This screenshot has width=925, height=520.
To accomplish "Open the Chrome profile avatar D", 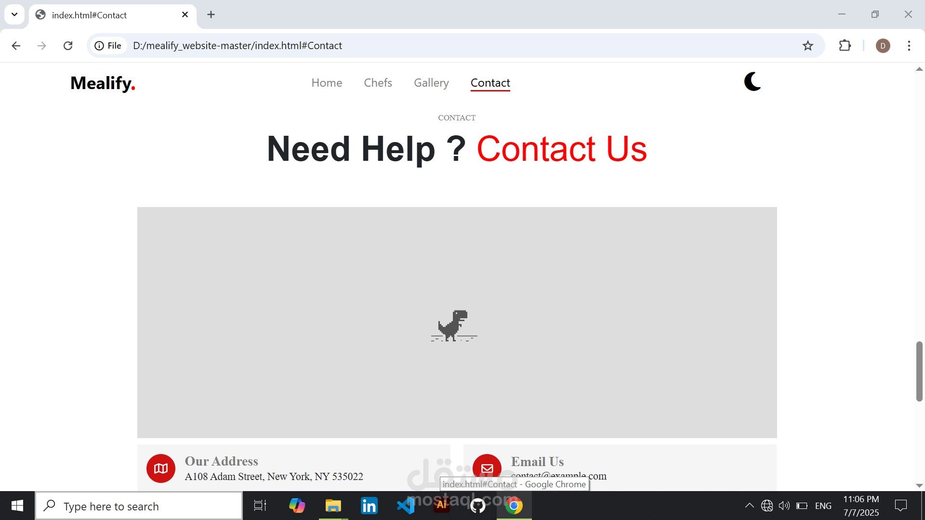I will click(x=883, y=46).
